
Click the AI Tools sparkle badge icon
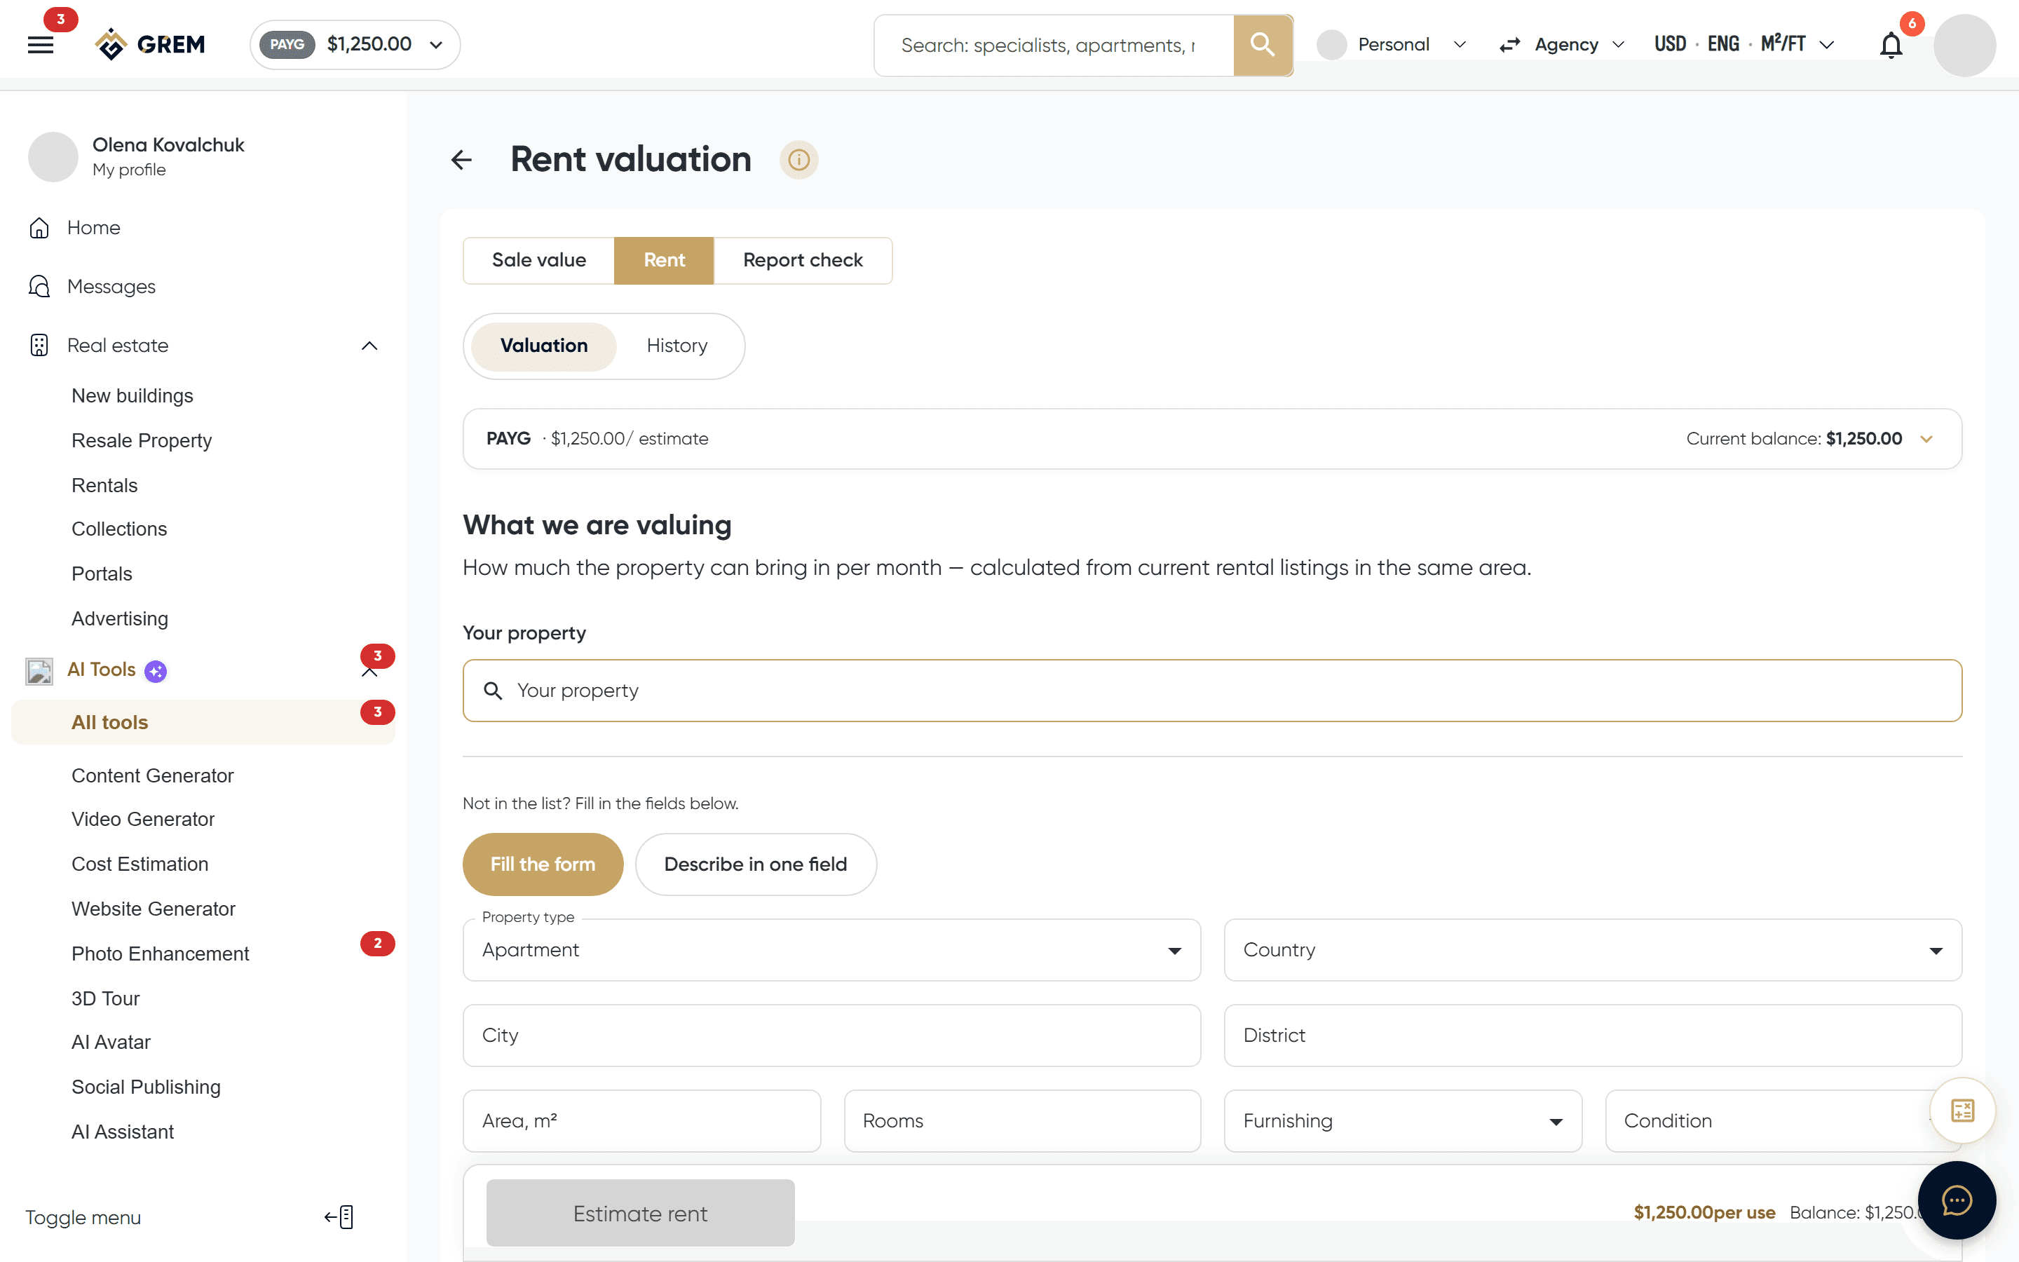pyautogui.click(x=155, y=671)
